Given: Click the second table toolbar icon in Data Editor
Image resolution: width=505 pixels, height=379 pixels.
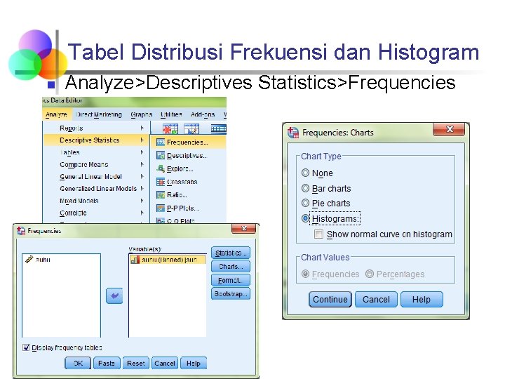Looking at the screenshot, I should click(x=191, y=129).
